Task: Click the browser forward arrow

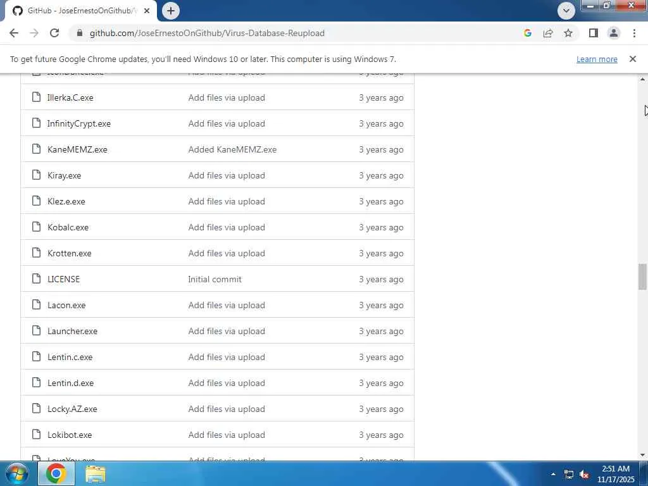Action: 34,33
